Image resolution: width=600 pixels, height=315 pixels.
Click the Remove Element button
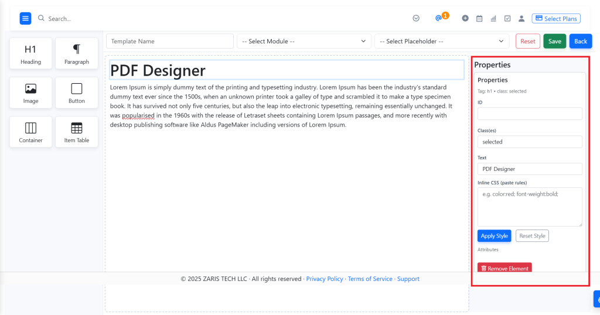tap(504, 268)
